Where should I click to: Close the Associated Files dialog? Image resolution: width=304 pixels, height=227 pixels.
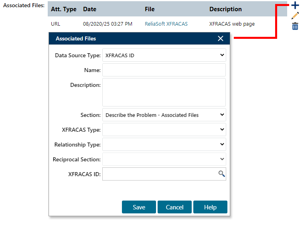tap(220, 38)
